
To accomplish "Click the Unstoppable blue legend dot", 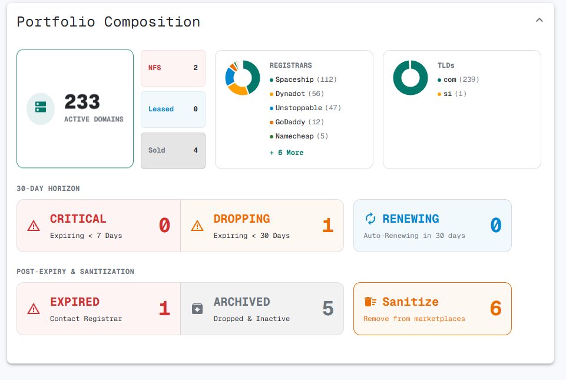I will click(272, 108).
